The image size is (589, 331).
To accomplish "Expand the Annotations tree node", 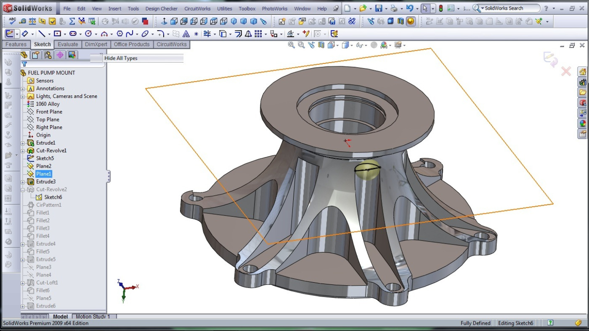I will 23,89.
